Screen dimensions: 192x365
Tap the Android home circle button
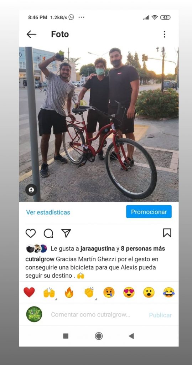pyautogui.click(x=99, y=336)
